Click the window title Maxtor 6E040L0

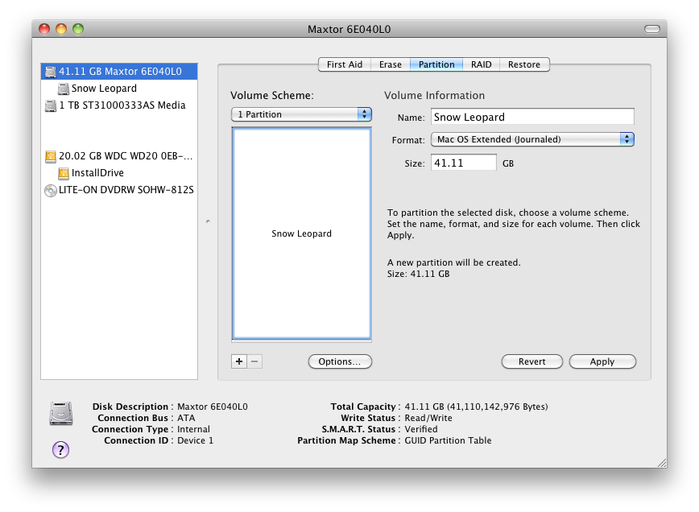pyautogui.click(x=349, y=29)
